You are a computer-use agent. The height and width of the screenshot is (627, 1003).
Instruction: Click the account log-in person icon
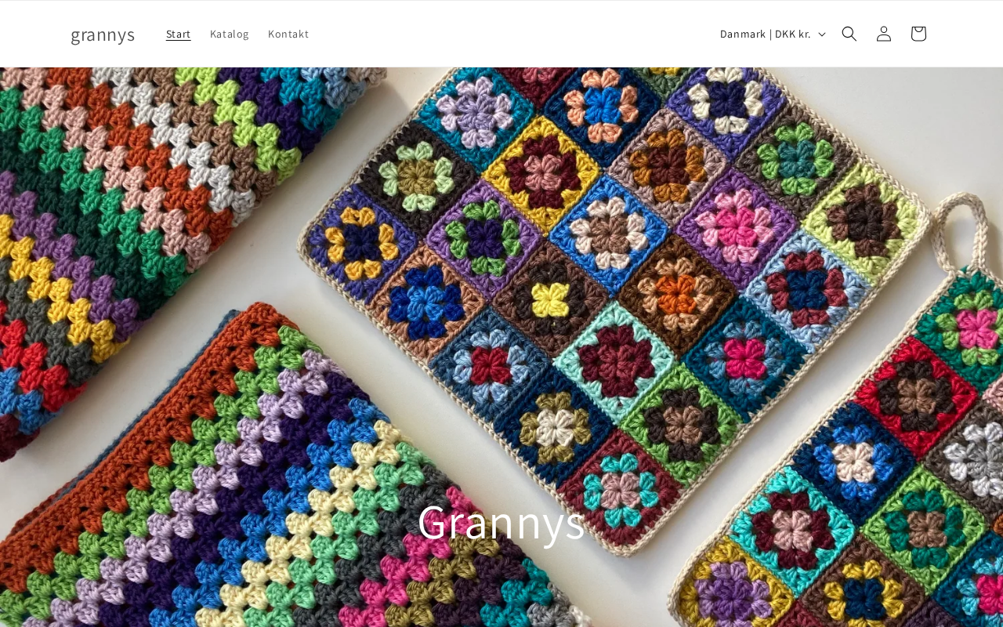884,34
